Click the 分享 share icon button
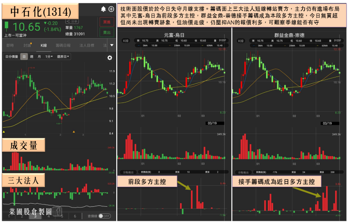Viewport: 348px width, 222px height. point(73,21)
